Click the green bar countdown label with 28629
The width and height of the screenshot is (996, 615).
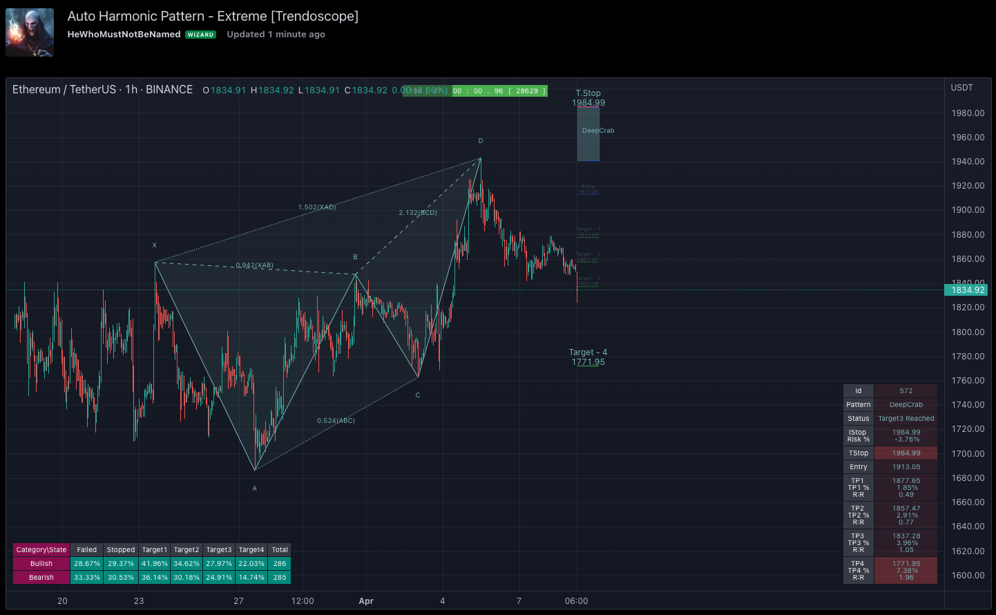click(499, 91)
